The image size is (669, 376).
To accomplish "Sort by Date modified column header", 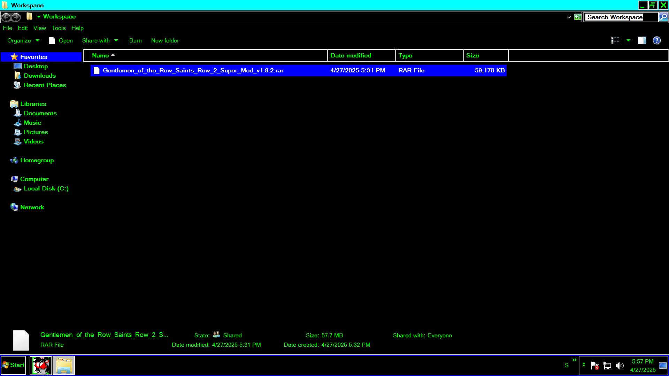I will [x=361, y=56].
